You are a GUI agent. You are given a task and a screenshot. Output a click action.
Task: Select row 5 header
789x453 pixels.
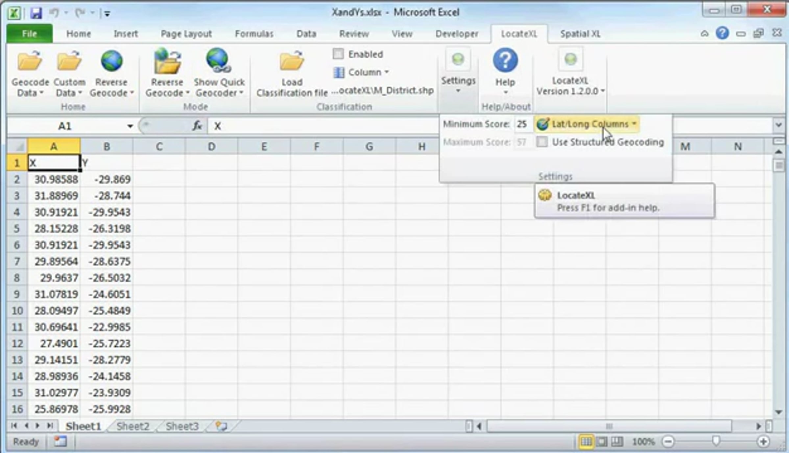pyautogui.click(x=17, y=228)
